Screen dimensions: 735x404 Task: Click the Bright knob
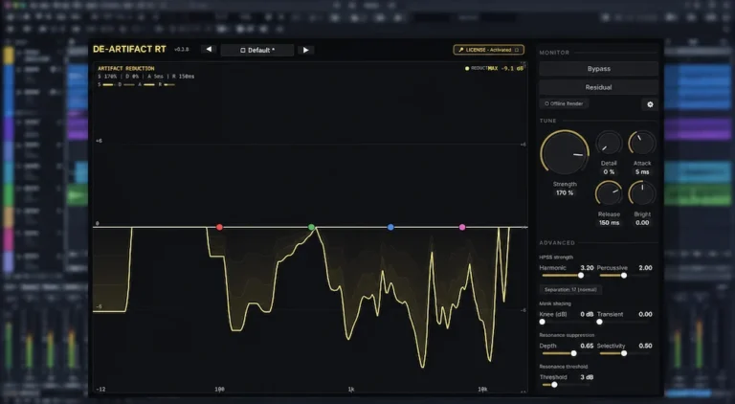coord(642,193)
